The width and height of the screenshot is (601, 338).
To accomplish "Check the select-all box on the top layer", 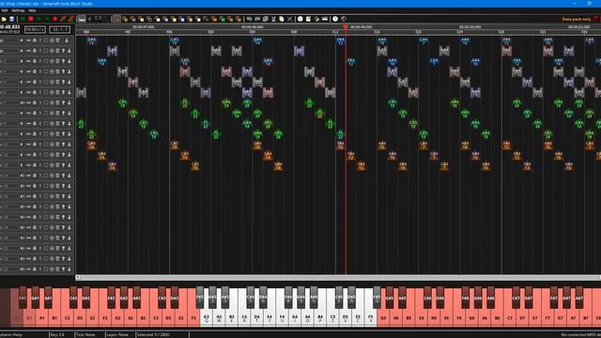I will [x=46, y=40].
